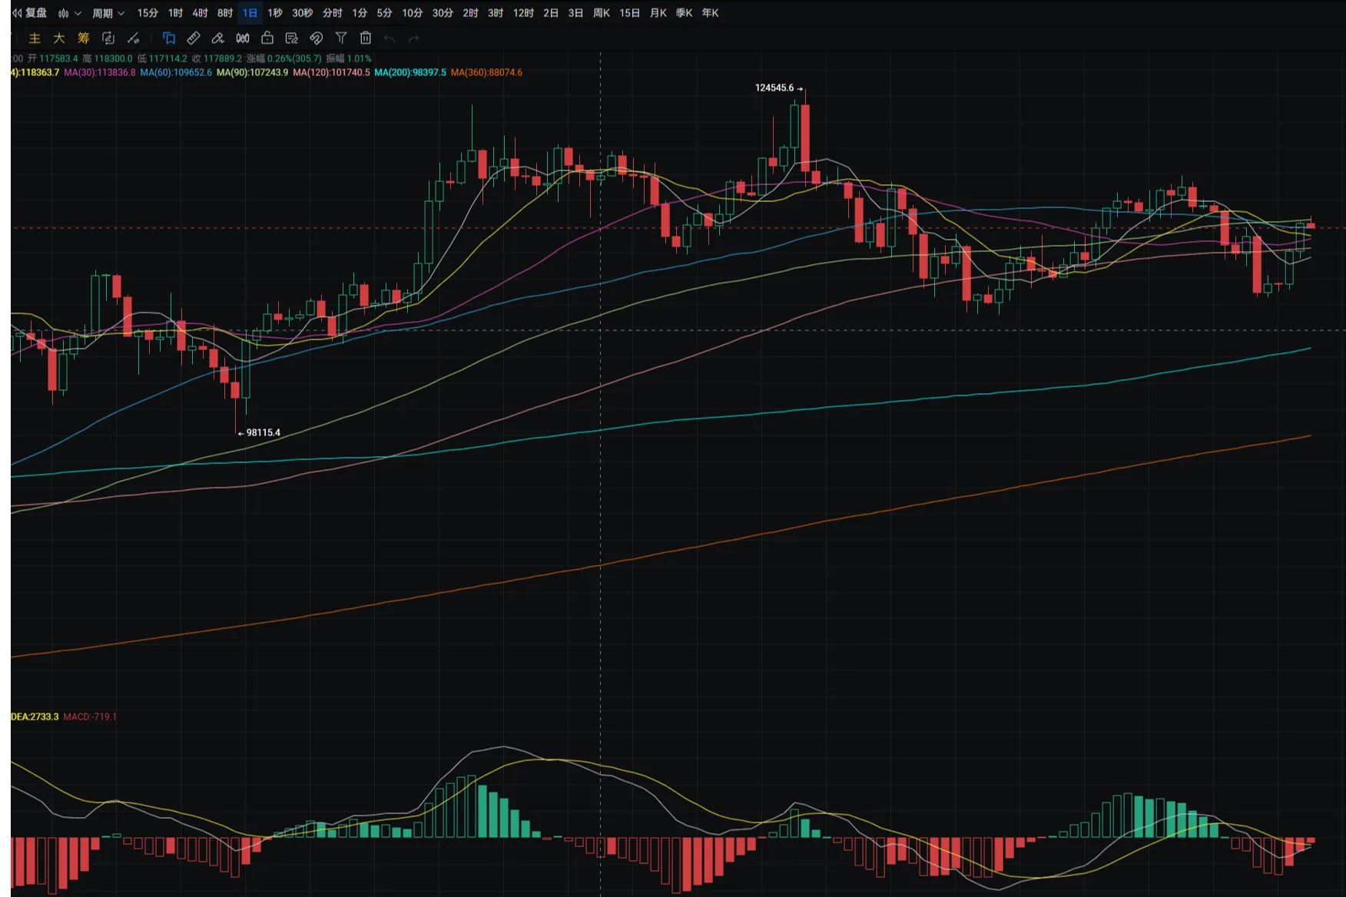Switch to 1时 timeframe
Image resolution: width=1346 pixels, height=897 pixels.
(x=175, y=13)
